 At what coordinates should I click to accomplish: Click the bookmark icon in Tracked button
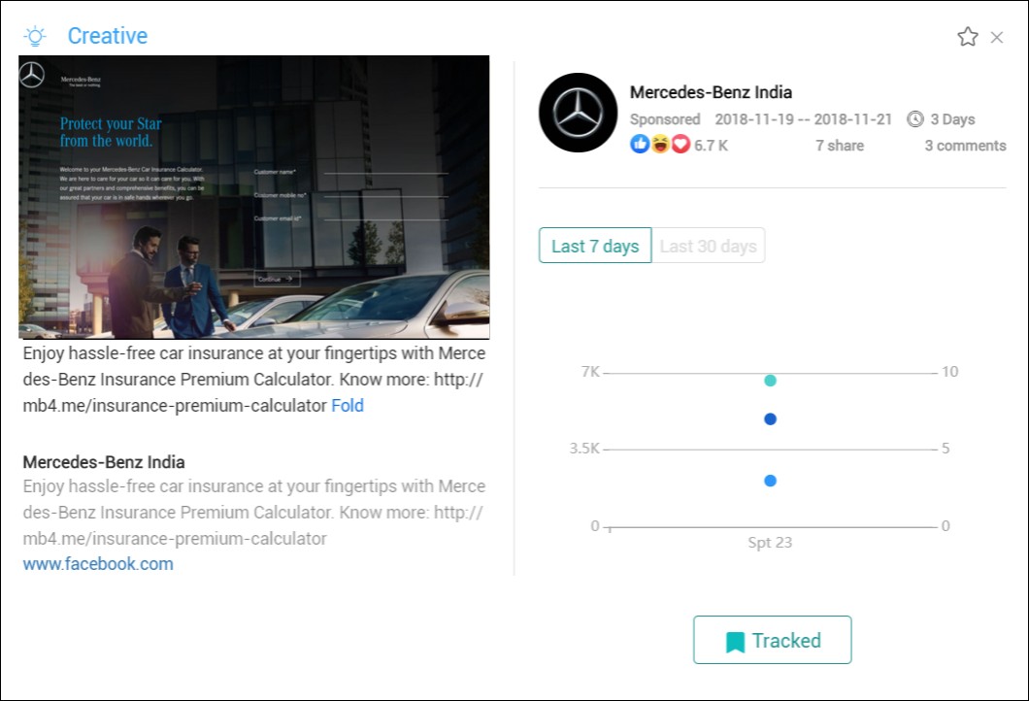pos(735,642)
